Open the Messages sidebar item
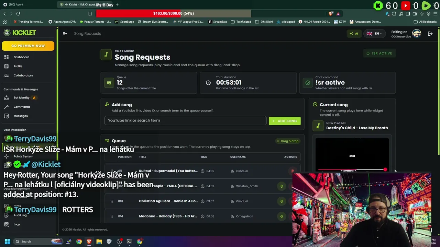440x247 pixels. point(20,116)
